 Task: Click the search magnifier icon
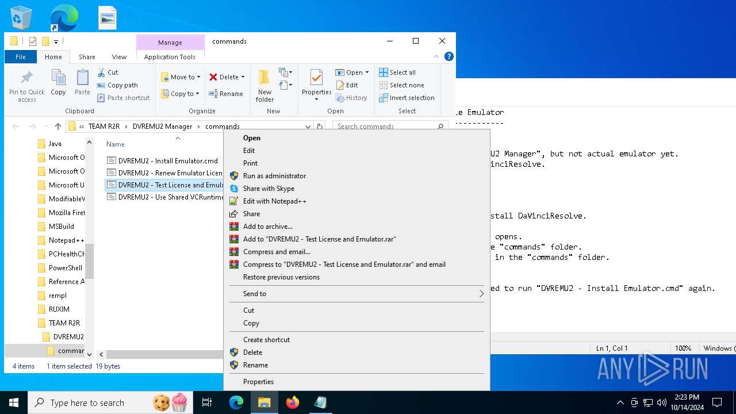(x=441, y=126)
